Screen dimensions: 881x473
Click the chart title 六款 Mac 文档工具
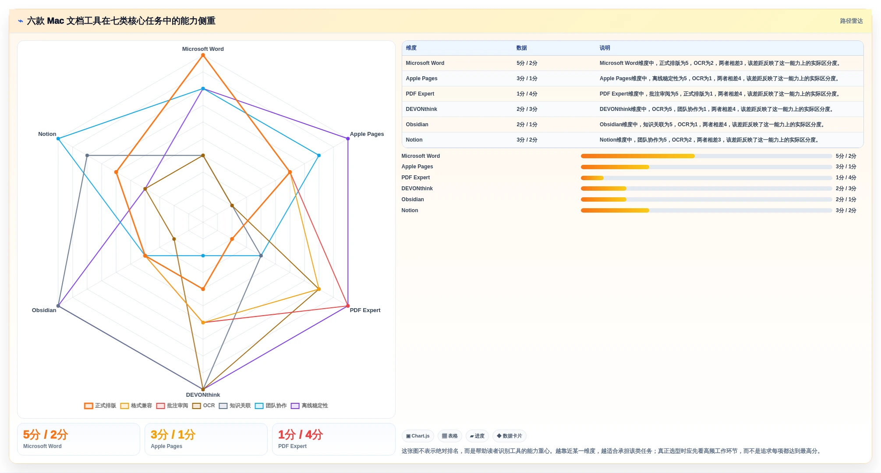click(121, 21)
